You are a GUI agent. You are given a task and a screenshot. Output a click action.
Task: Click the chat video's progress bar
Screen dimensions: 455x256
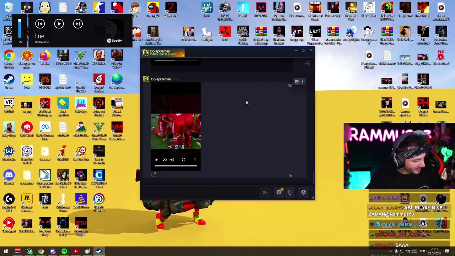tap(176, 166)
